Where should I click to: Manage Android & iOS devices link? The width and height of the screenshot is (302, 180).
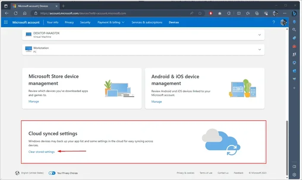tap(157, 101)
